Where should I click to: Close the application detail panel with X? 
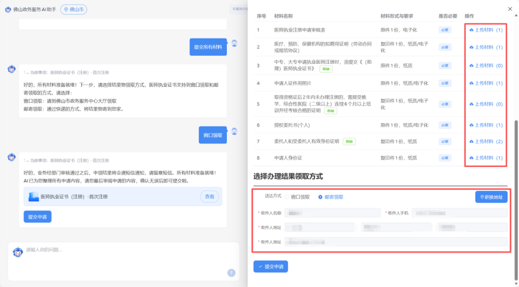[510, 9]
